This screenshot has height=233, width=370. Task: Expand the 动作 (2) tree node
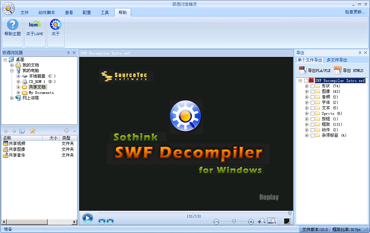[x=307, y=130]
